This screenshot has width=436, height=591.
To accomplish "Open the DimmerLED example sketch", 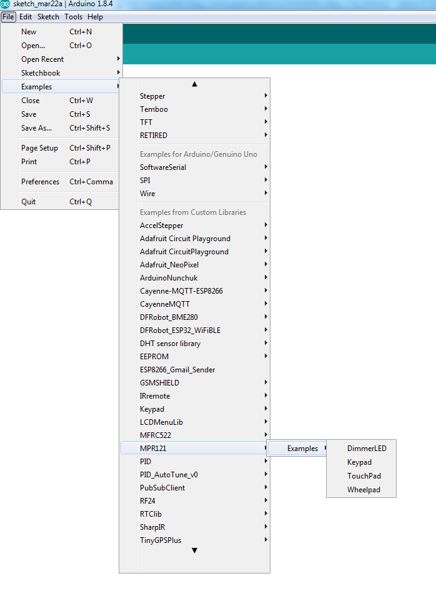I will (x=362, y=449).
